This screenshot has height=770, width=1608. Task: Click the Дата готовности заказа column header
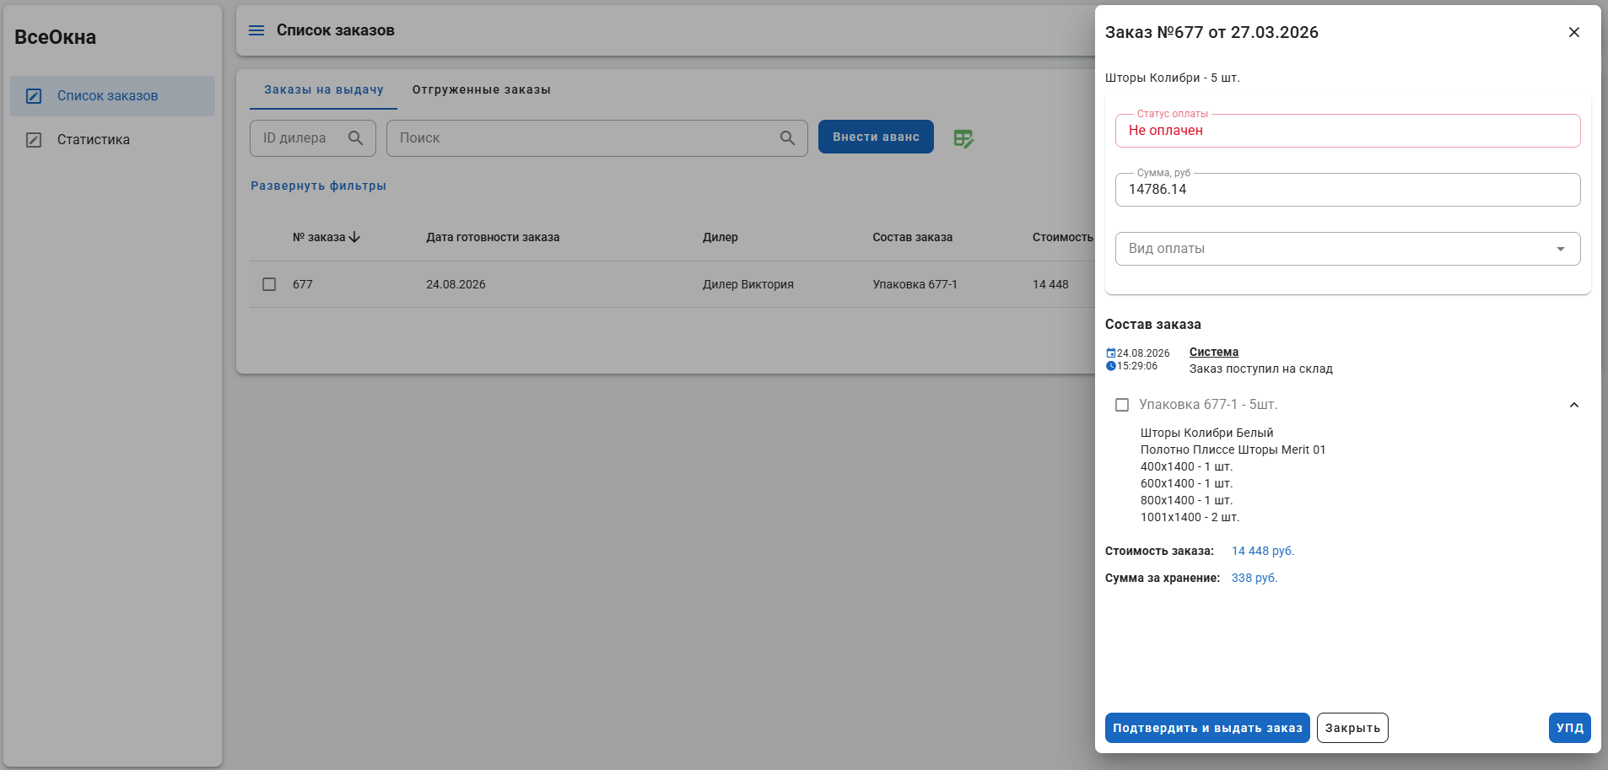[x=493, y=237]
